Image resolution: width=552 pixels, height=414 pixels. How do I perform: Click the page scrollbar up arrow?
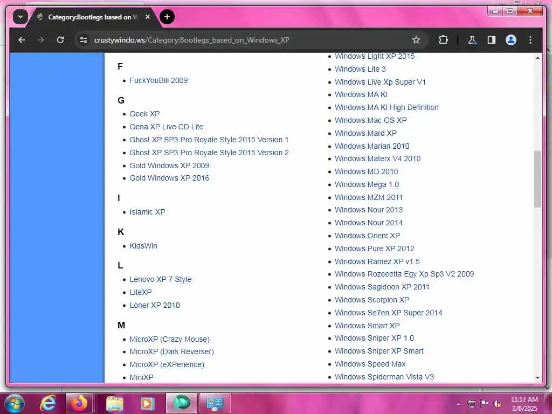coord(537,58)
